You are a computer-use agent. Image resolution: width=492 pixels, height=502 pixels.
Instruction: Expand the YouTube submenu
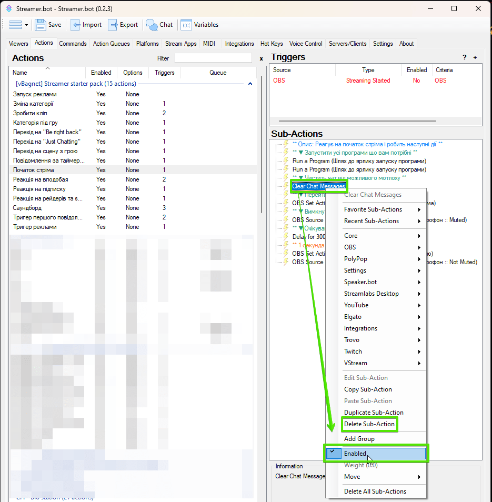(382, 305)
